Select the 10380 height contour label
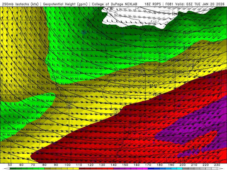Viewport: 227px width, 170px height. click(182, 161)
